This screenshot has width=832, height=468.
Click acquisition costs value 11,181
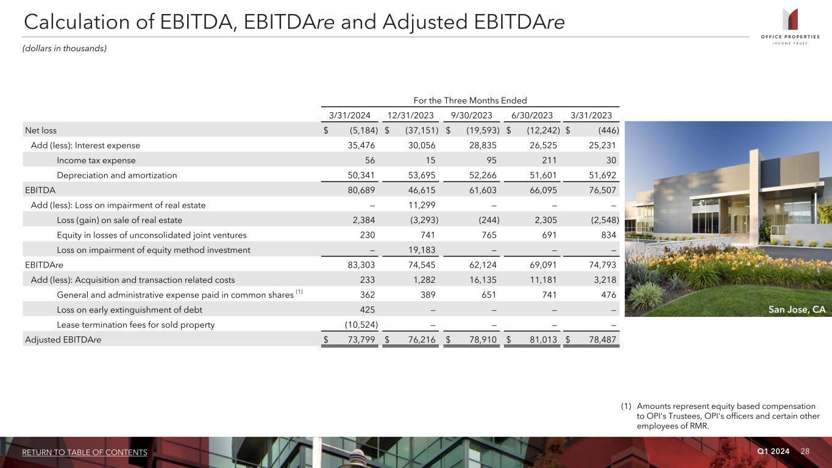tap(542, 280)
